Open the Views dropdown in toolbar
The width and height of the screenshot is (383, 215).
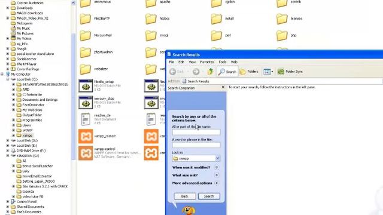(x=268, y=72)
